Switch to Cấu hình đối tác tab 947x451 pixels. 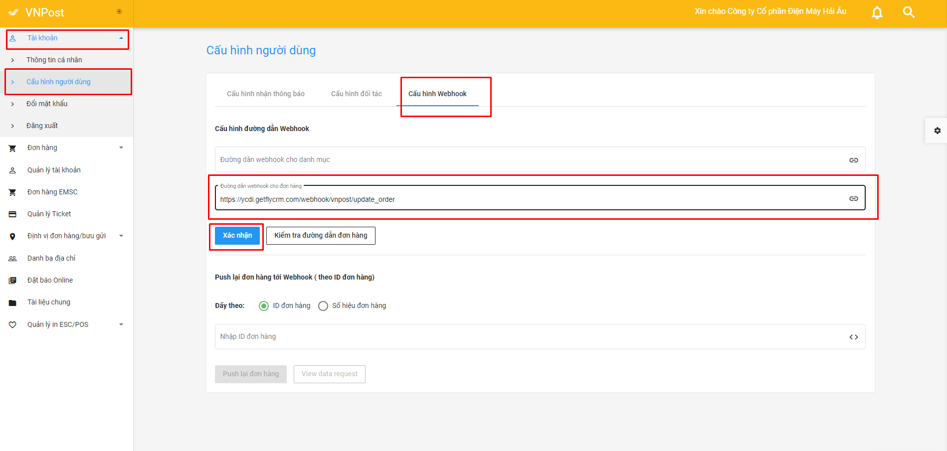point(356,94)
